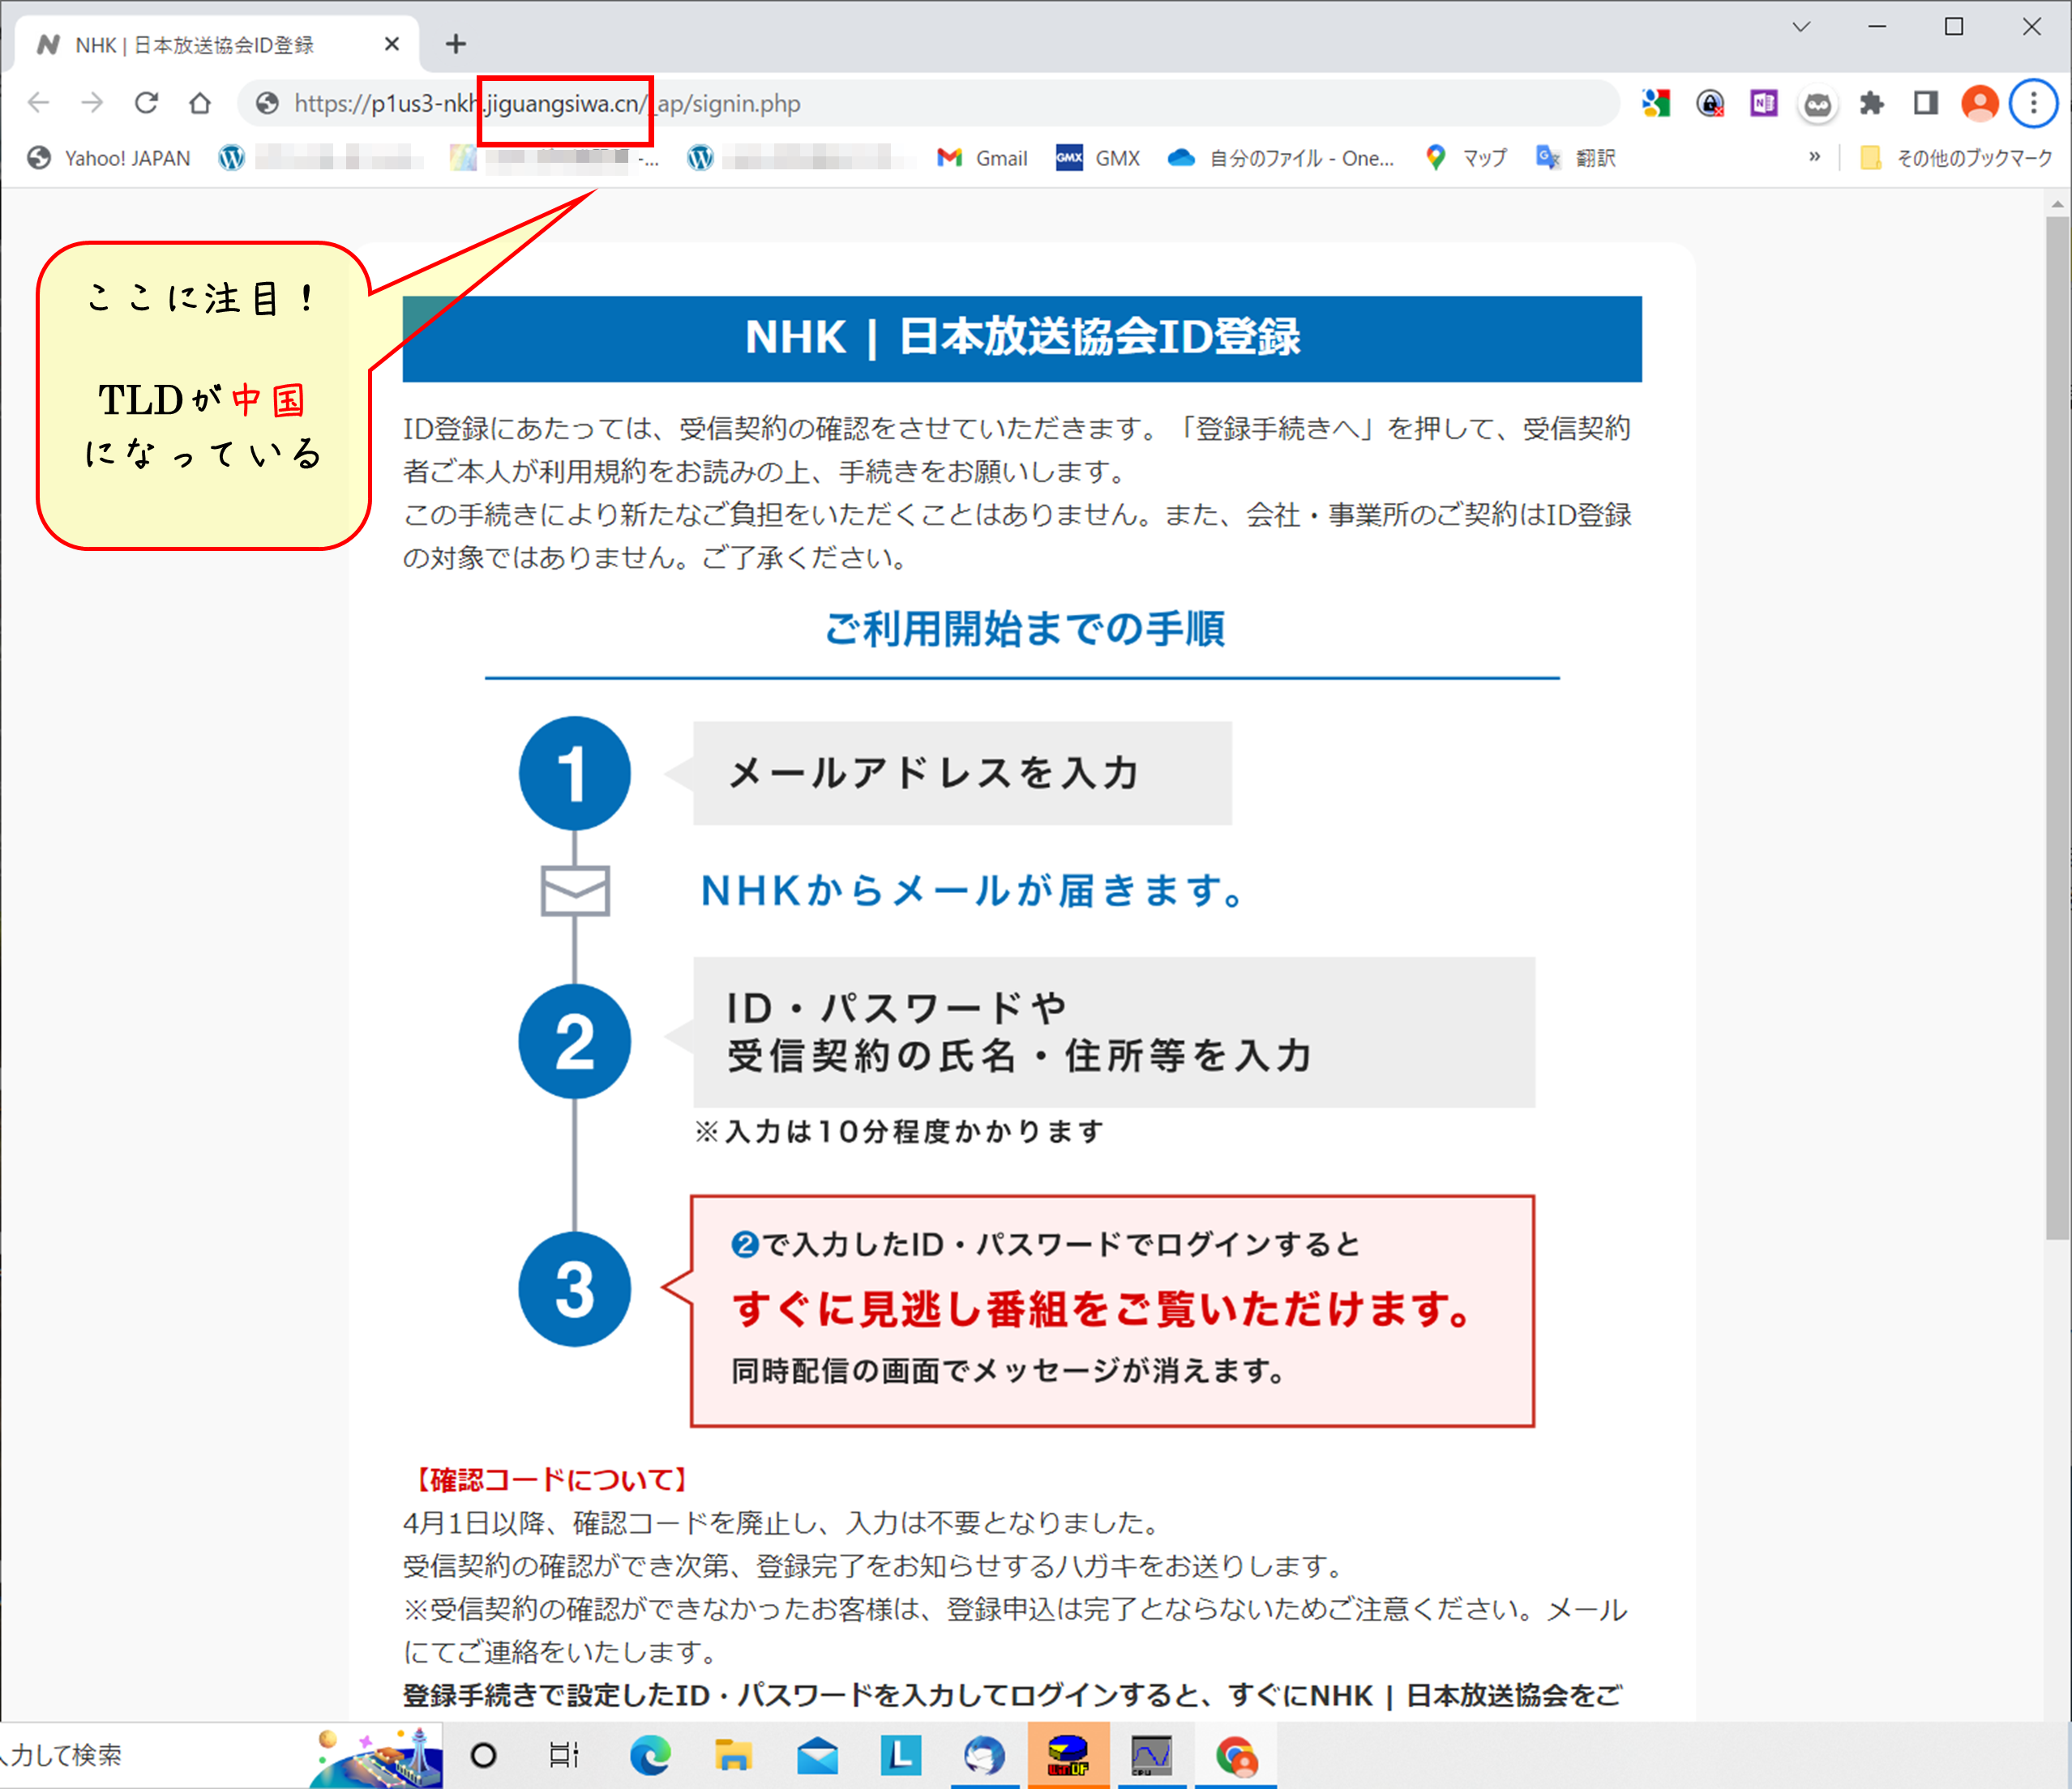2072x1789 pixels.
Task: Open Task View on the taskbar
Action: pyautogui.click(x=564, y=1755)
